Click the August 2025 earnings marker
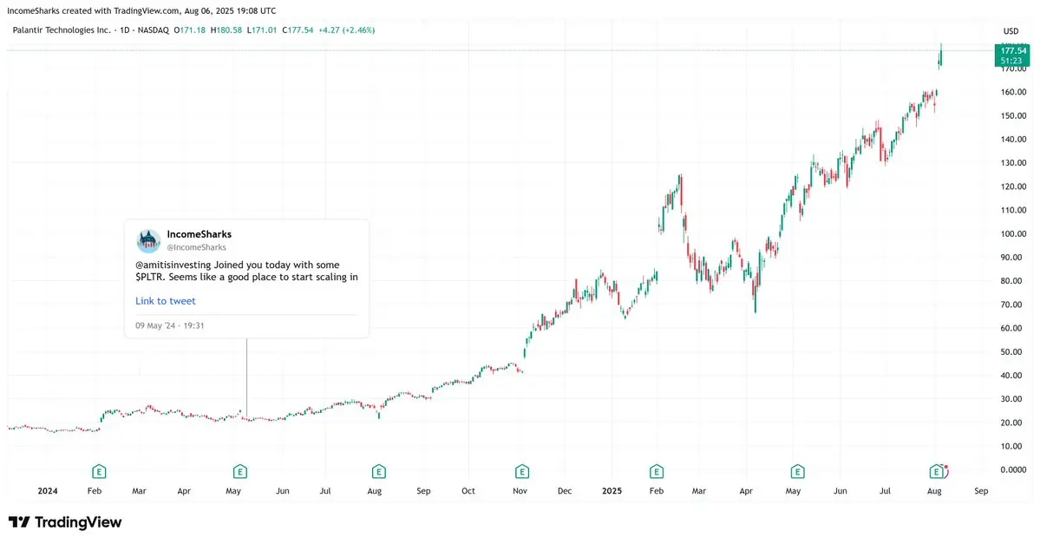1040x544 pixels. [x=937, y=472]
